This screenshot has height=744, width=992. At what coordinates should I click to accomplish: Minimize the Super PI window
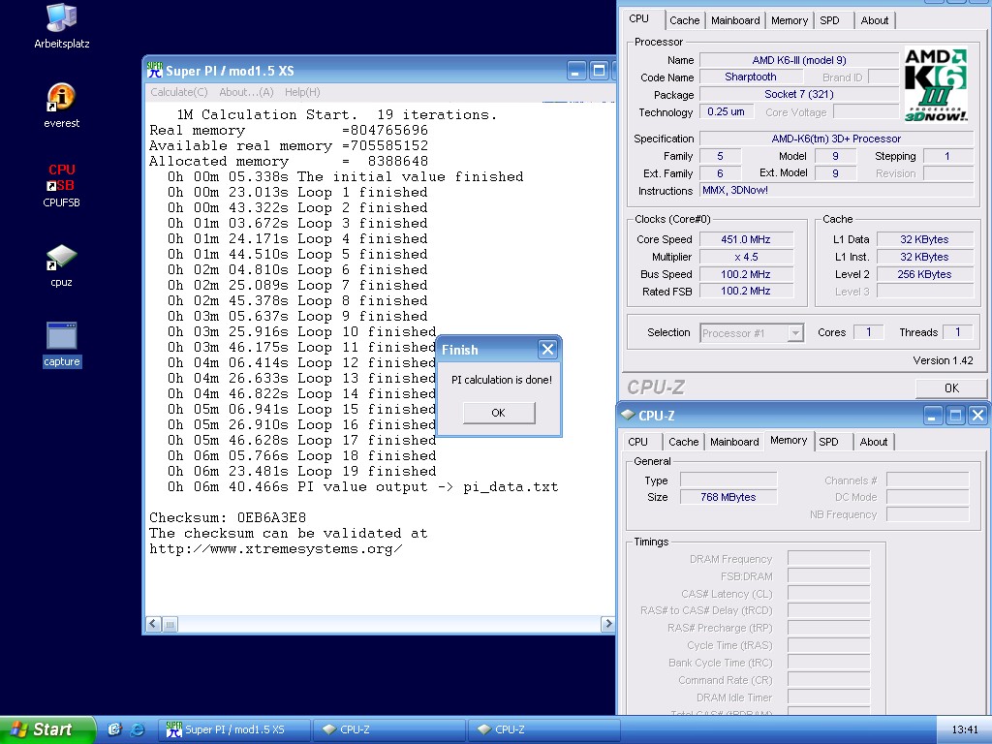point(576,70)
